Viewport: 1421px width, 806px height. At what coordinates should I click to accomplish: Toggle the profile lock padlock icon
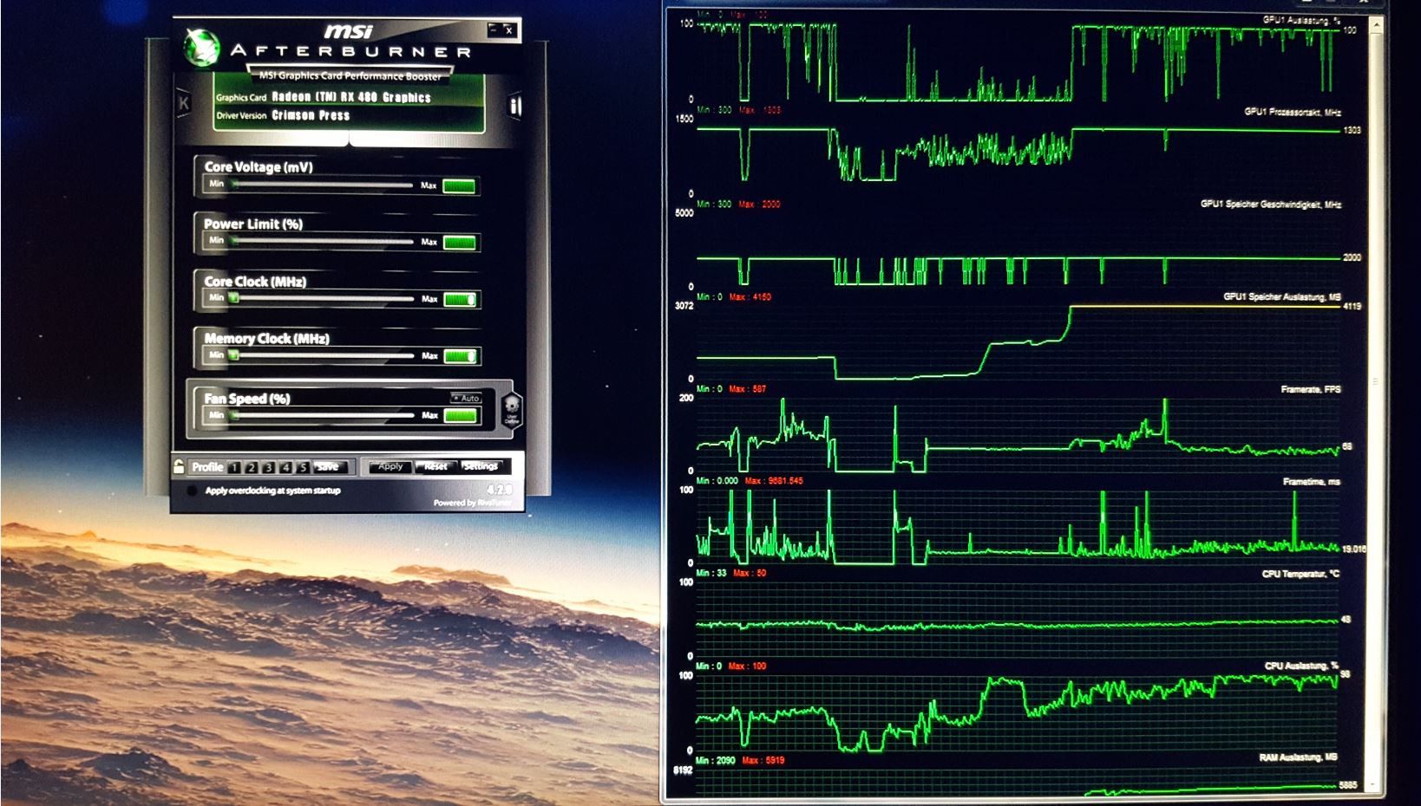point(179,466)
